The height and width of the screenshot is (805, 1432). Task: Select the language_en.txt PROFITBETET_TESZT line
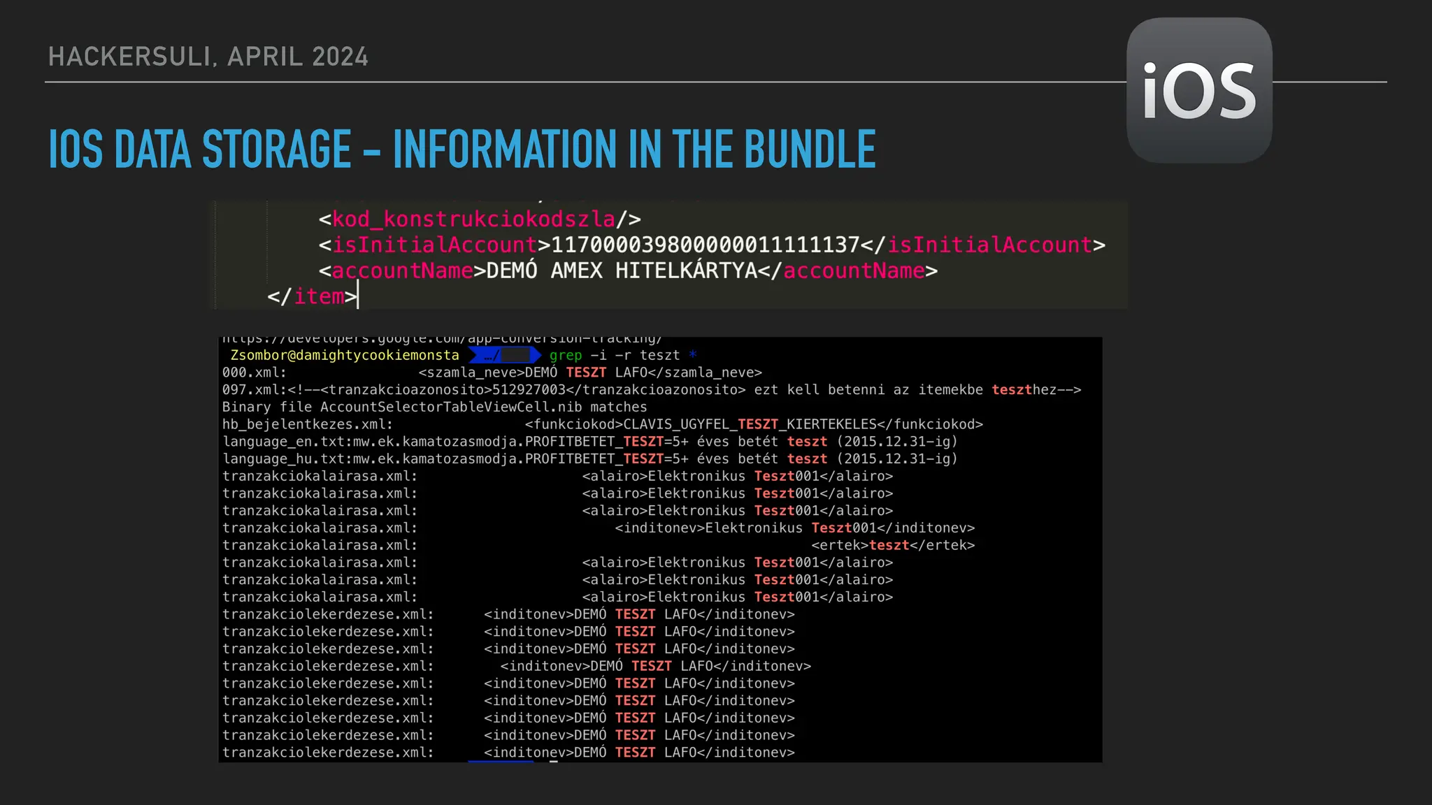[590, 442]
